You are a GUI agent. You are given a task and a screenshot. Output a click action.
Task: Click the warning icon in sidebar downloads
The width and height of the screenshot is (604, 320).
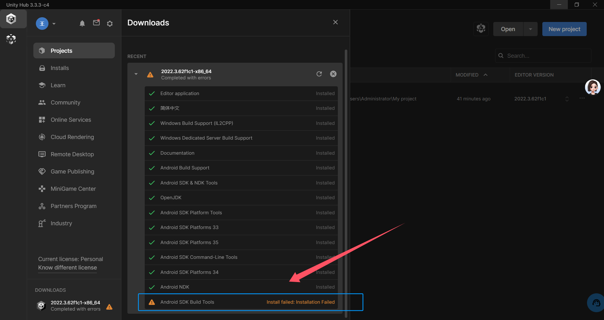109,307
